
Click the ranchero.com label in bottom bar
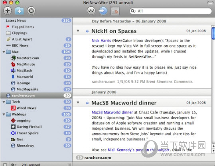[98, 158]
